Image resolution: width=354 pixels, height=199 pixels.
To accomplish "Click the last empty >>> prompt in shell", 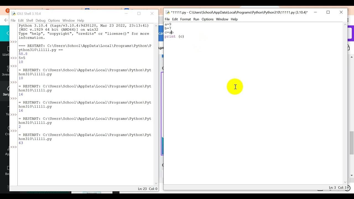I will (14, 147).
